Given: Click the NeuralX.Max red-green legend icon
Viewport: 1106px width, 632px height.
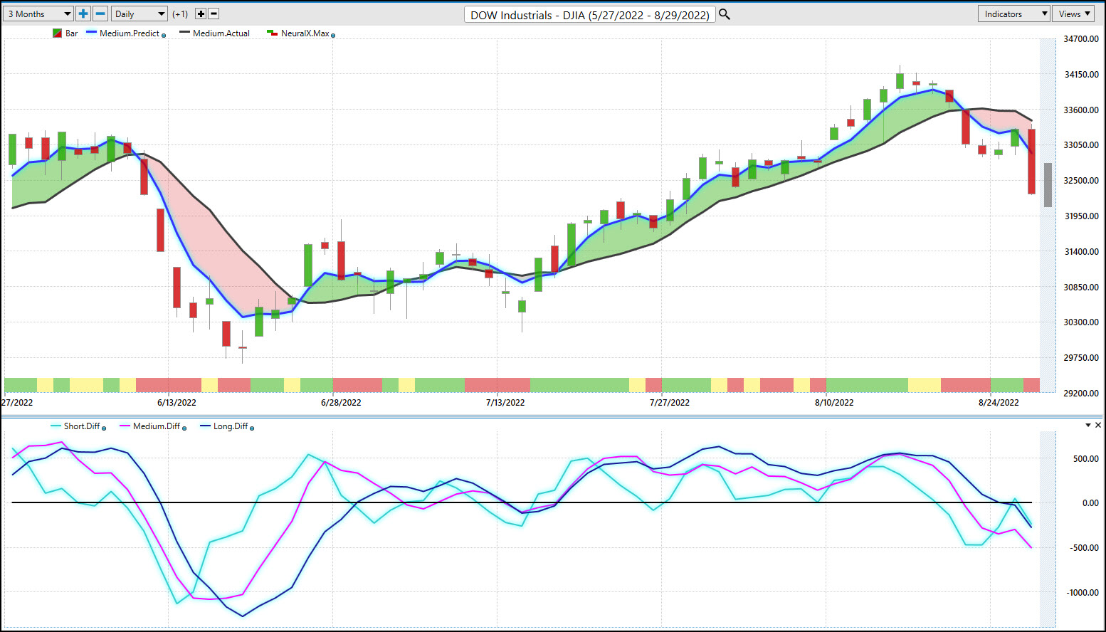Looking at the screenshot, I should 272,33.
